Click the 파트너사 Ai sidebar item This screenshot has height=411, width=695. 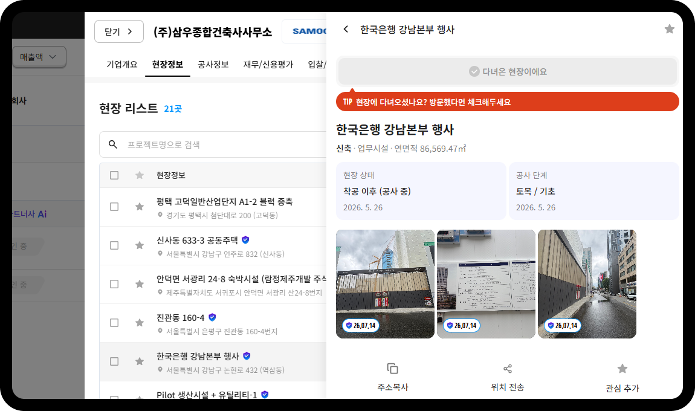[x=29, y=214]
